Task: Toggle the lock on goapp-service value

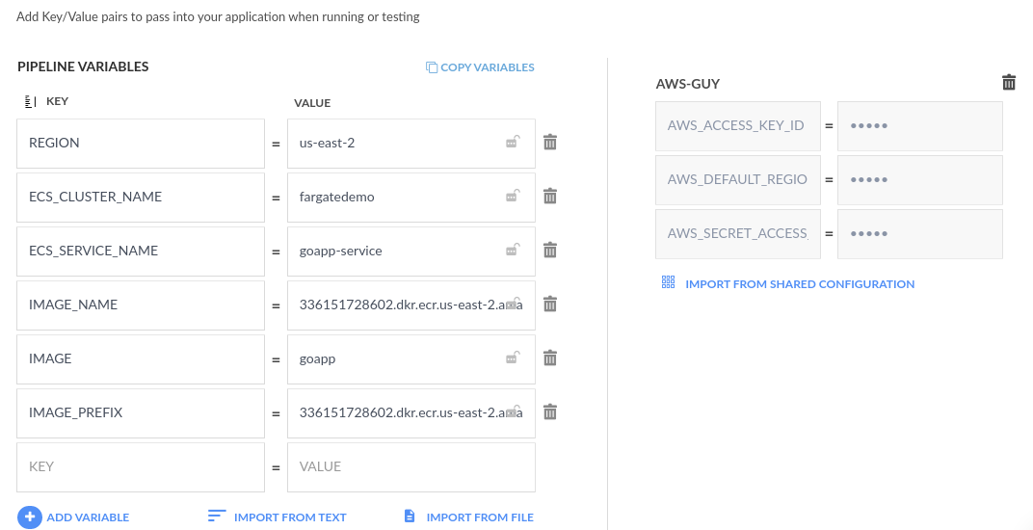Action: [x=514, y=251]
